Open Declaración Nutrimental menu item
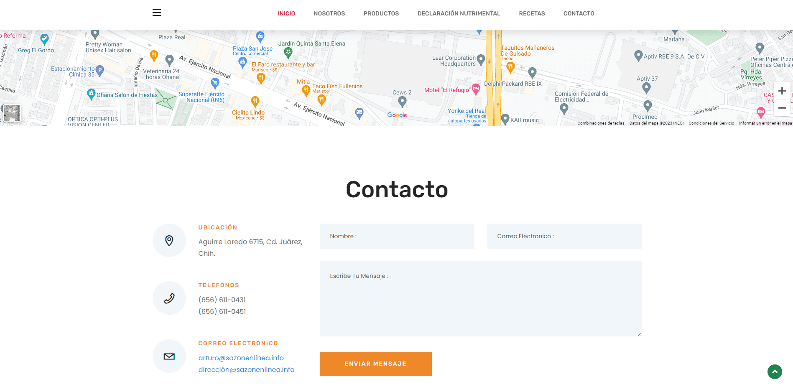793x387 pixels. (x=459, y=13)
